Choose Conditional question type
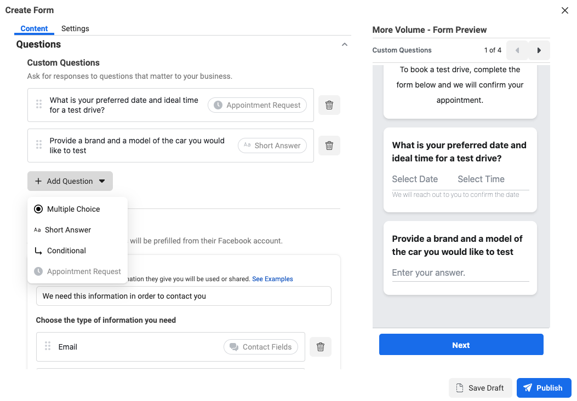The height and width of the screenshot is (401, 577). (x=78, y=251)
